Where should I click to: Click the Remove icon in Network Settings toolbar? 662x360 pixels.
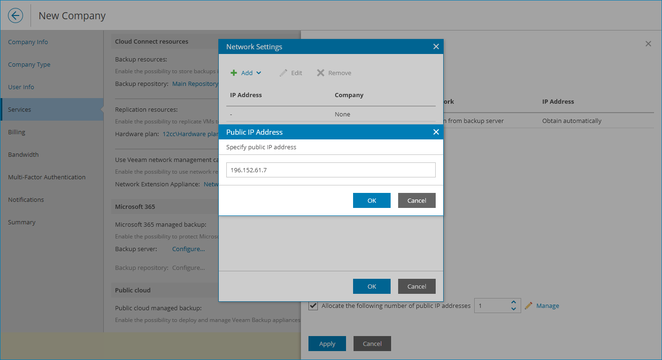321,73
